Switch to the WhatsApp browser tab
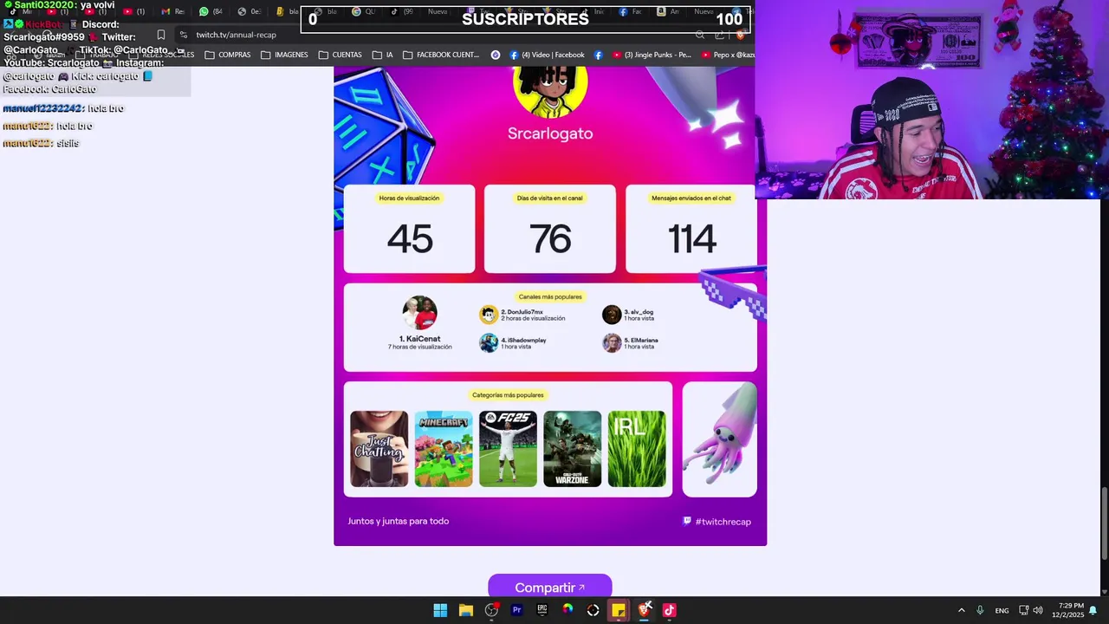The image size is (1109, 624). 210,11
